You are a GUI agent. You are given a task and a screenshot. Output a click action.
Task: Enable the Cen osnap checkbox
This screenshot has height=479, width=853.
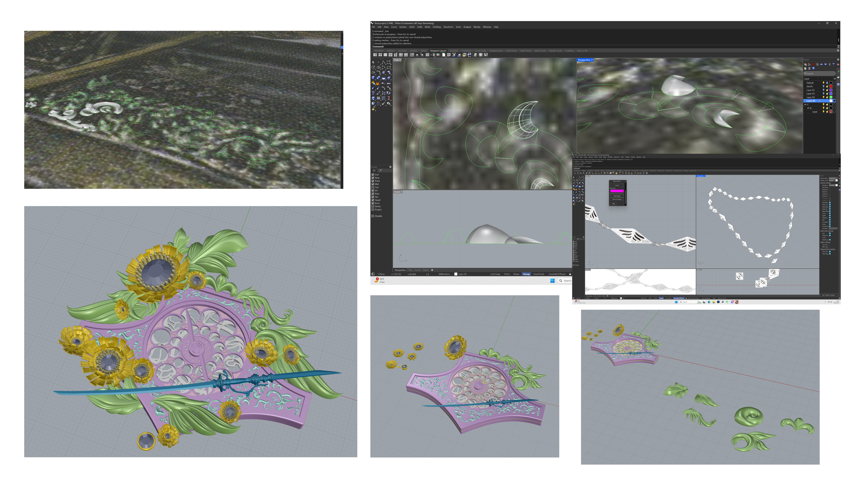click(373, 187)
